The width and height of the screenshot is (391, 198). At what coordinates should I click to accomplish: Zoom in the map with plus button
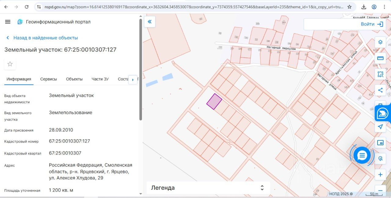pyautogui.click(x=380, y=175)
